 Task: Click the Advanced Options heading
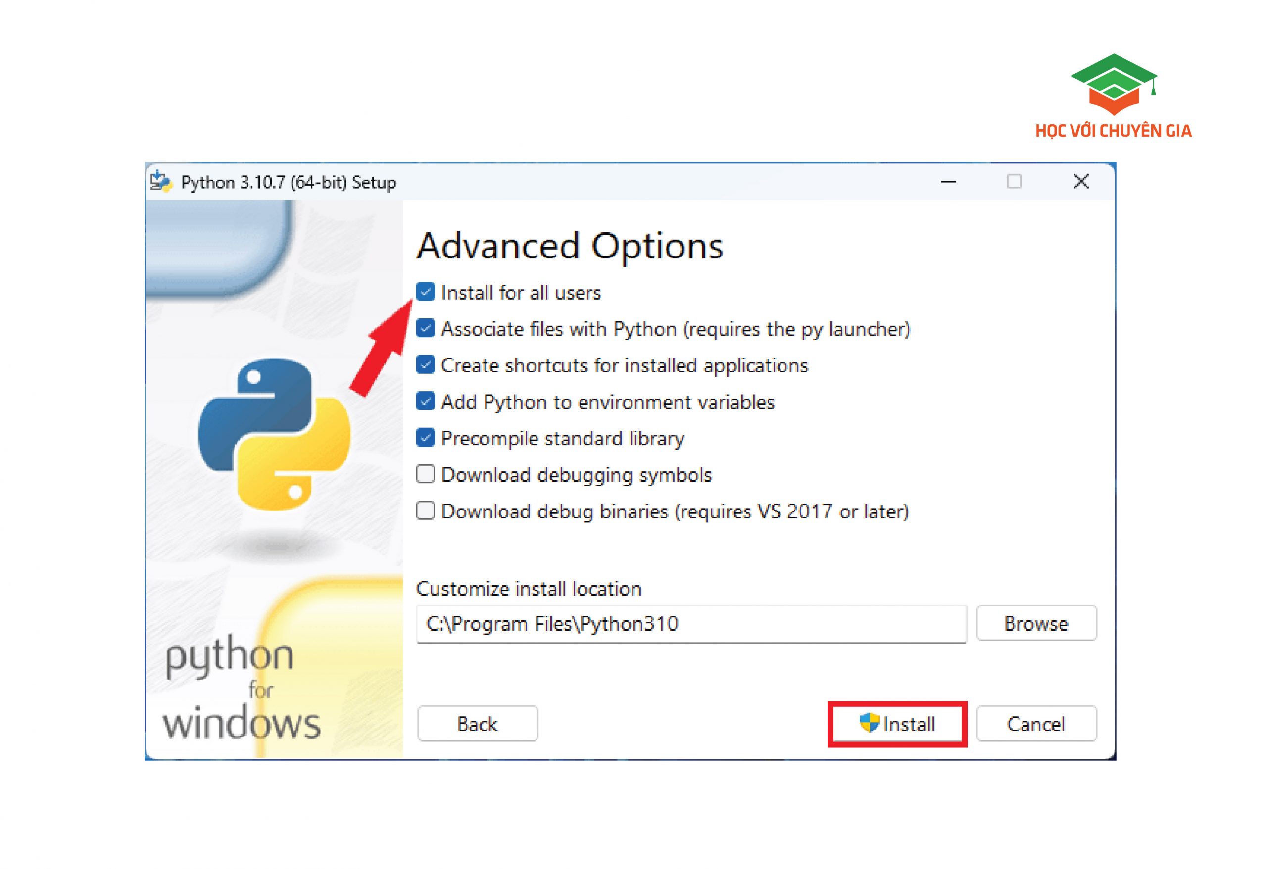click(570, 247)
